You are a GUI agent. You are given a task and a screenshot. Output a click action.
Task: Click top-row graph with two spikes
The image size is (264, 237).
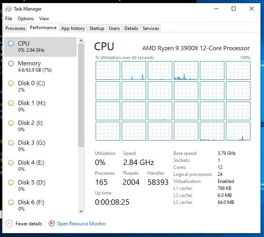134,70
